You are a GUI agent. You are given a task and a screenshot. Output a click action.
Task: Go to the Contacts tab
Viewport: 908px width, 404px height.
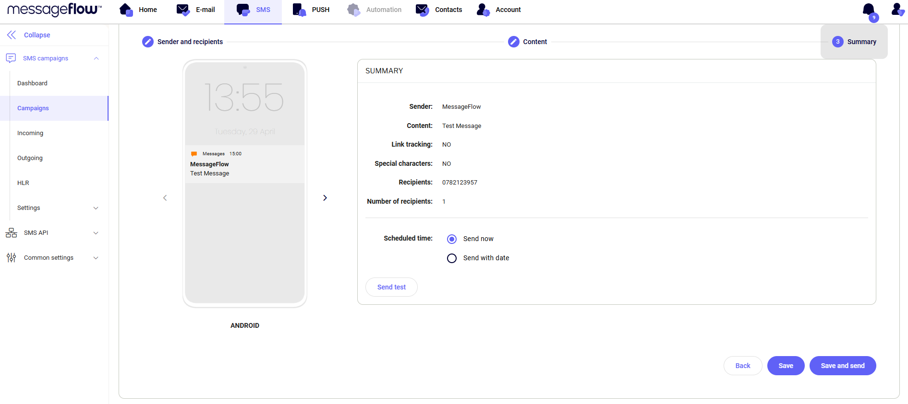439,10
